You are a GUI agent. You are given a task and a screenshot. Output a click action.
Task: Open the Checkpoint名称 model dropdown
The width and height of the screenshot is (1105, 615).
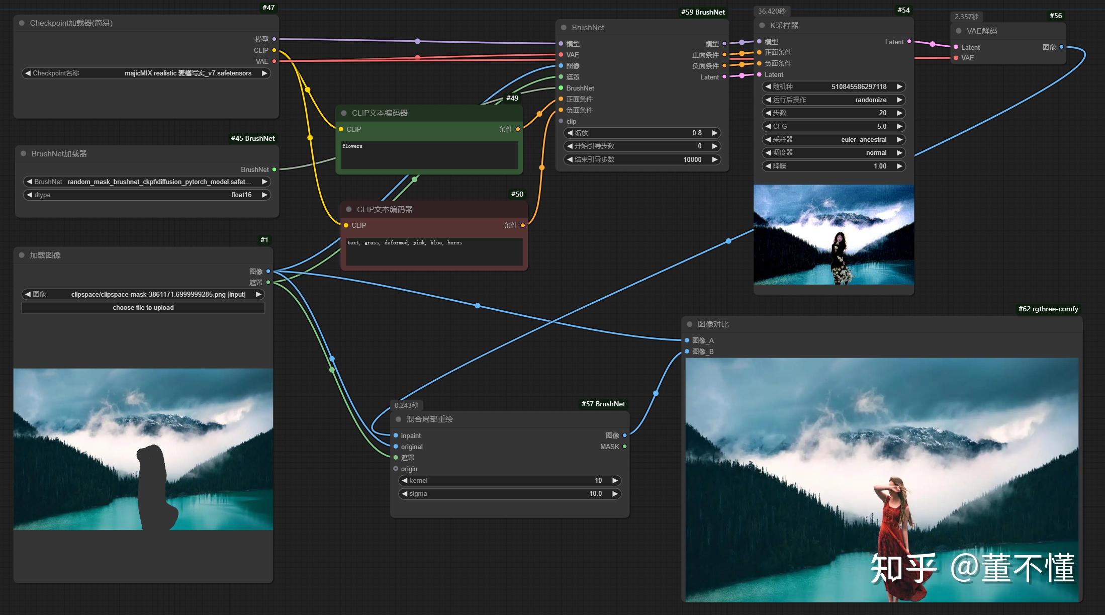click(x=146, y=73)
